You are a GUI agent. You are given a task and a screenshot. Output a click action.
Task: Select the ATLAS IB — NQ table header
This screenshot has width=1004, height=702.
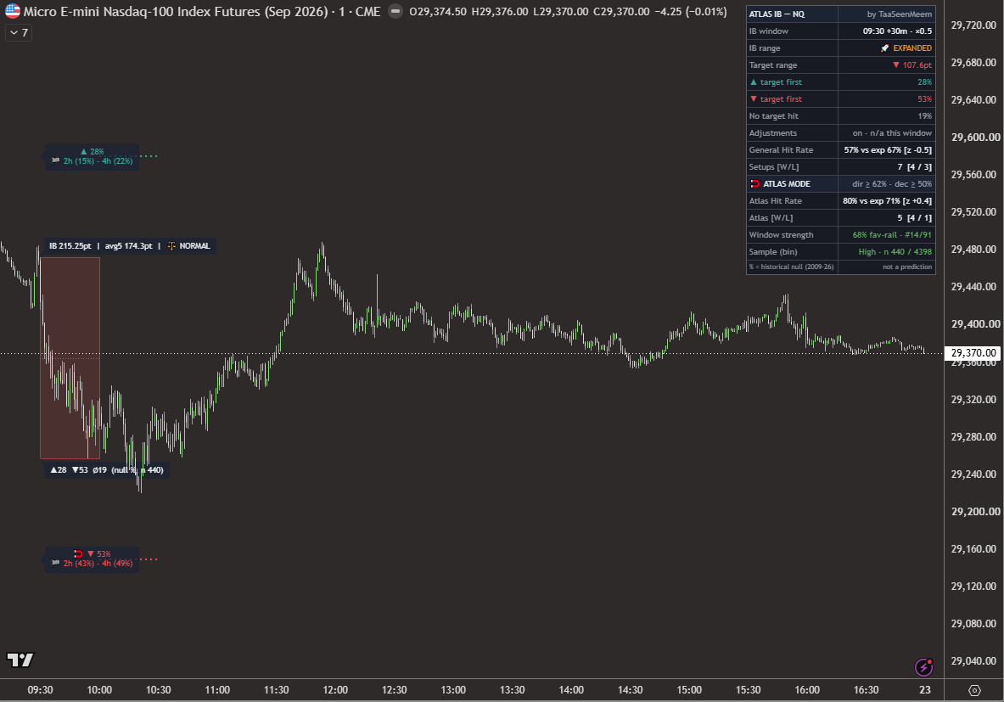click(841, 14)
